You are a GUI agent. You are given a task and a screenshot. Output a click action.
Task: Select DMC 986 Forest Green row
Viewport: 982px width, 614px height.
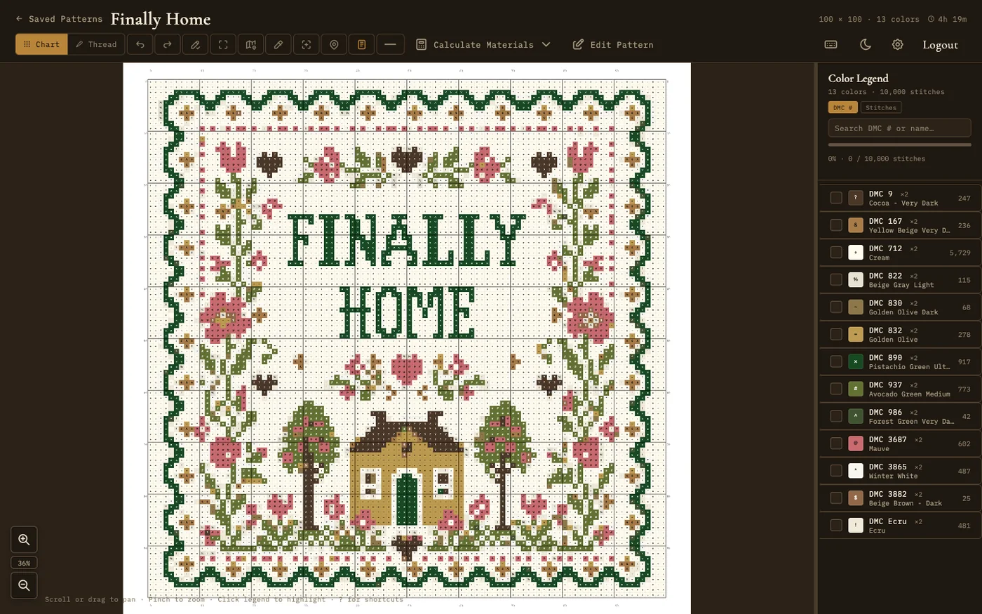[x=900, y=416]
